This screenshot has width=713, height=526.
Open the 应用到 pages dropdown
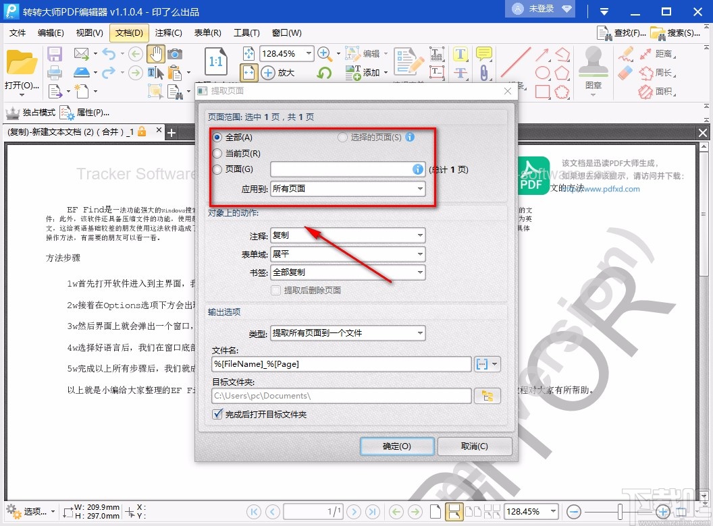tap(348, 189)
